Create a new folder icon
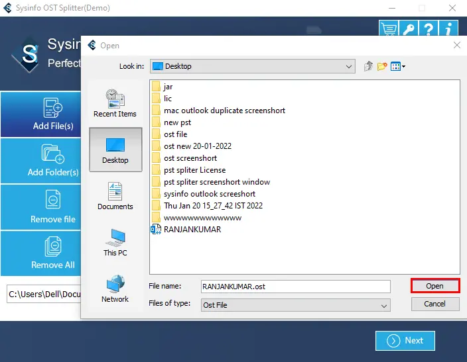 pyautogui.click(x=382, y=66)
